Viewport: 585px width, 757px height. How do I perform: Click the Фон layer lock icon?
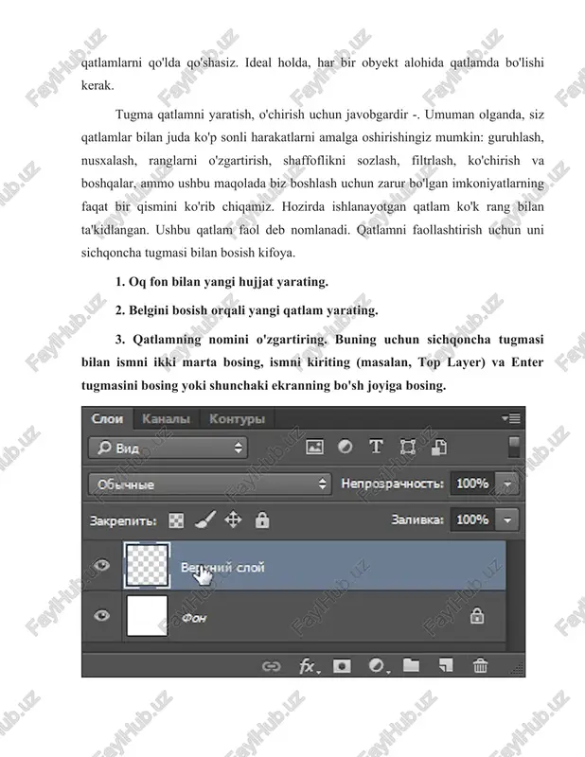(477, 616)
